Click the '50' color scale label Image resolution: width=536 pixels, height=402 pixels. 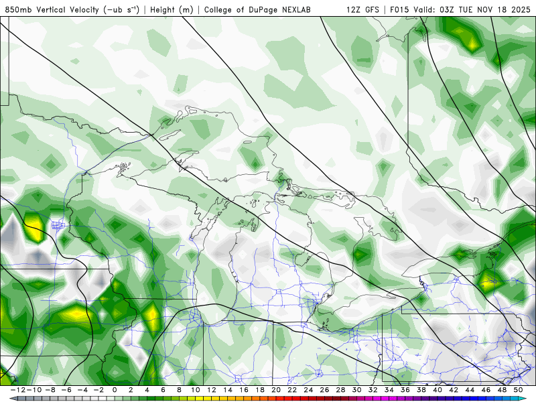click(x=519, y=390)
